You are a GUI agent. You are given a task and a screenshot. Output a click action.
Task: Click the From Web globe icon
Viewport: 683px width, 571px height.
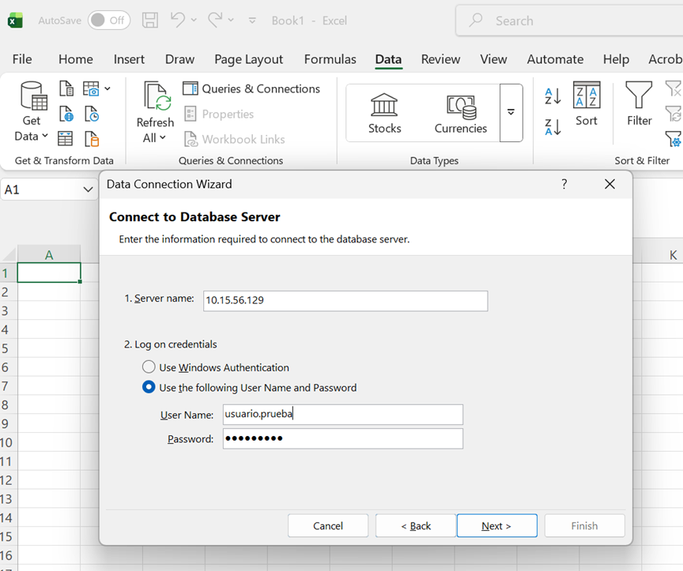click(x=66, y=114)
